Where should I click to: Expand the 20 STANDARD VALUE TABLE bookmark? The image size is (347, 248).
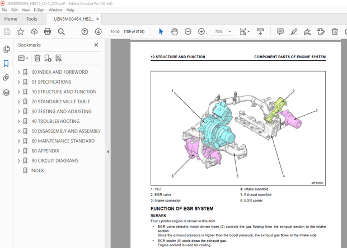click(19, 102)
